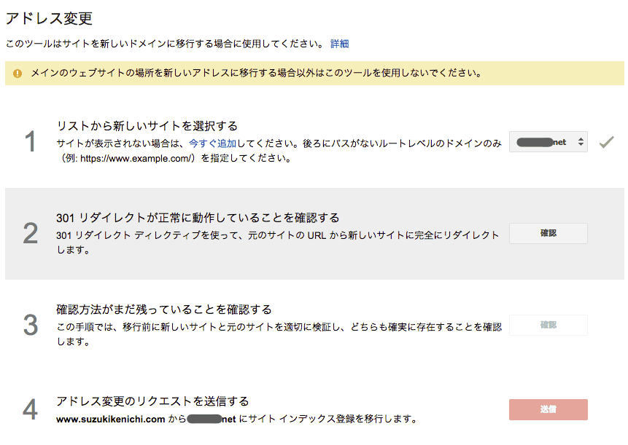Screen dimensions: 628x445
Task: Click the 詳細 link
Action: 339,44
